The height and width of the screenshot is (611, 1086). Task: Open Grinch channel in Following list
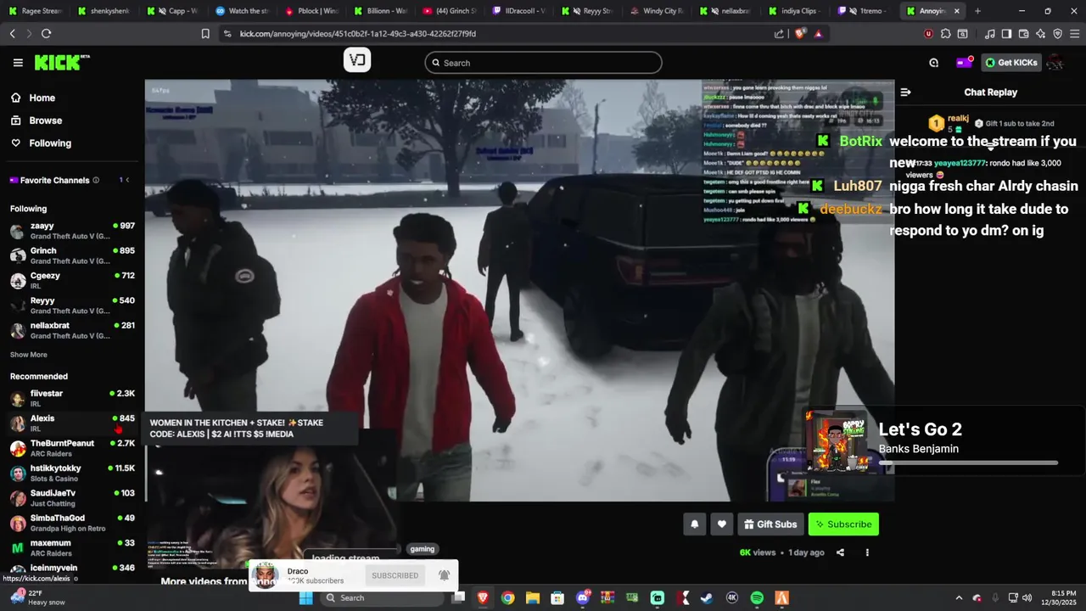[72, 255]
